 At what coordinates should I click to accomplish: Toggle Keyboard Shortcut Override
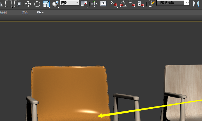point(103,4)
